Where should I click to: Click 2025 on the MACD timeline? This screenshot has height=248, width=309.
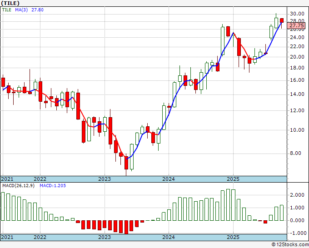(233, 237)
